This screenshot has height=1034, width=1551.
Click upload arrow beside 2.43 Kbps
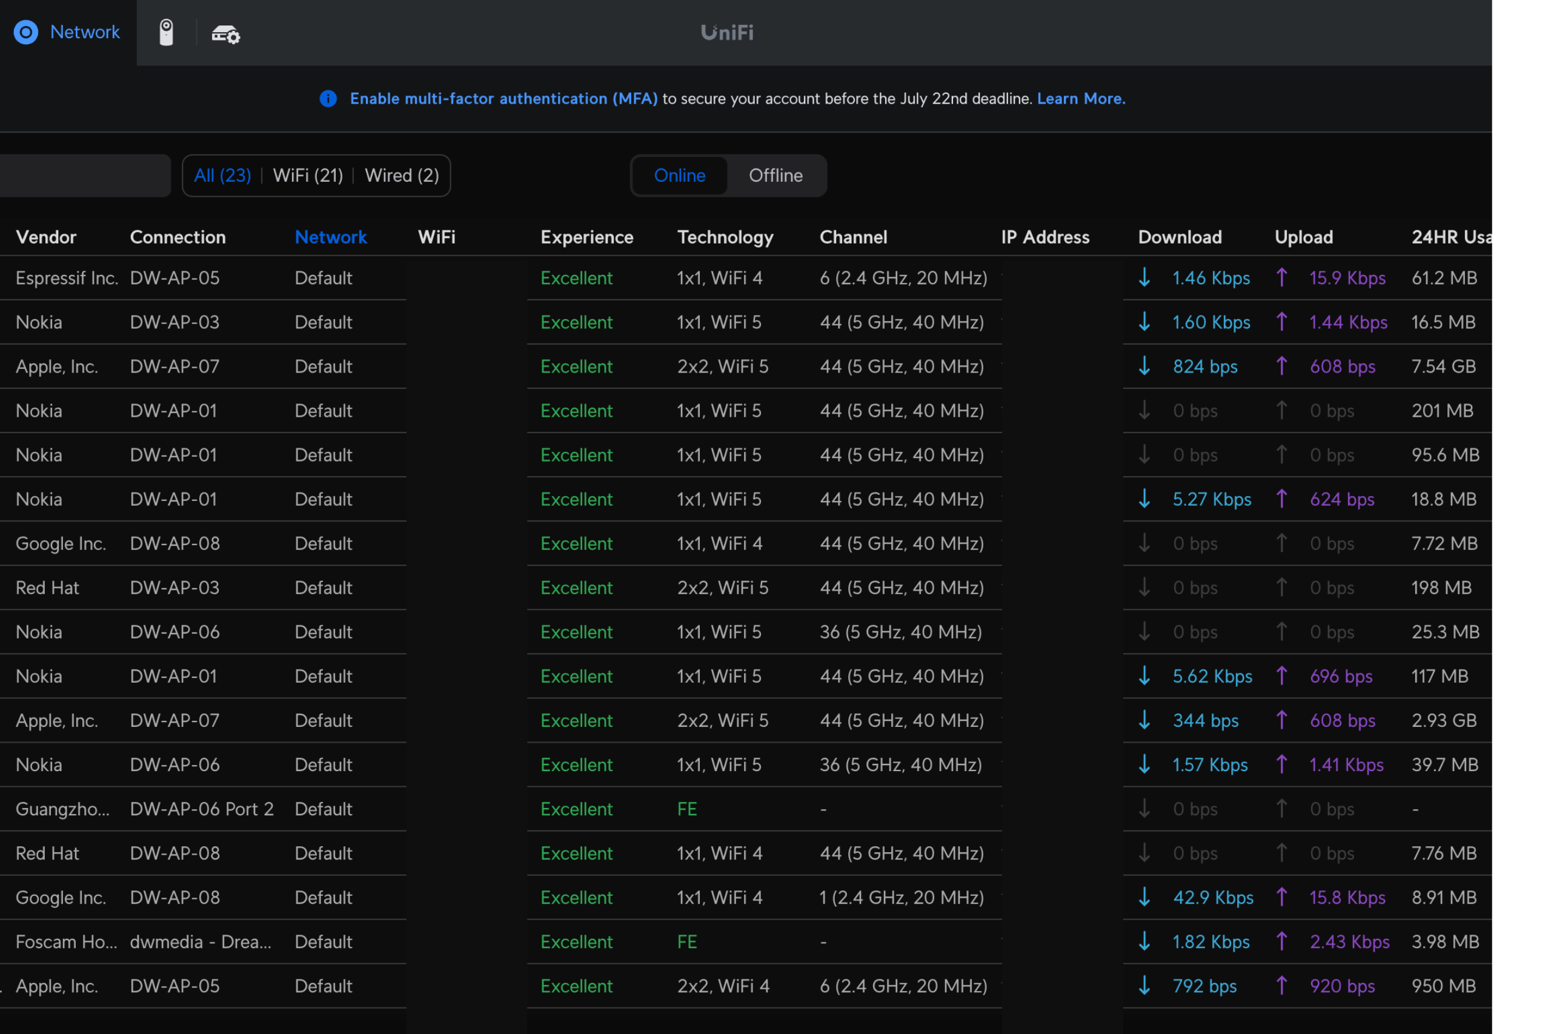pos(1281,941)
